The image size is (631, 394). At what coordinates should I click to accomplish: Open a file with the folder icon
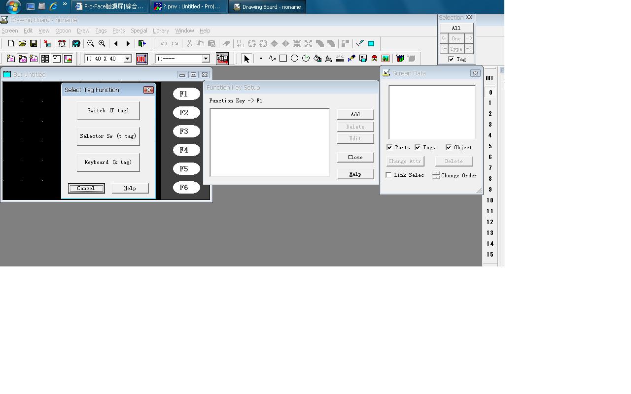point(22,44)
